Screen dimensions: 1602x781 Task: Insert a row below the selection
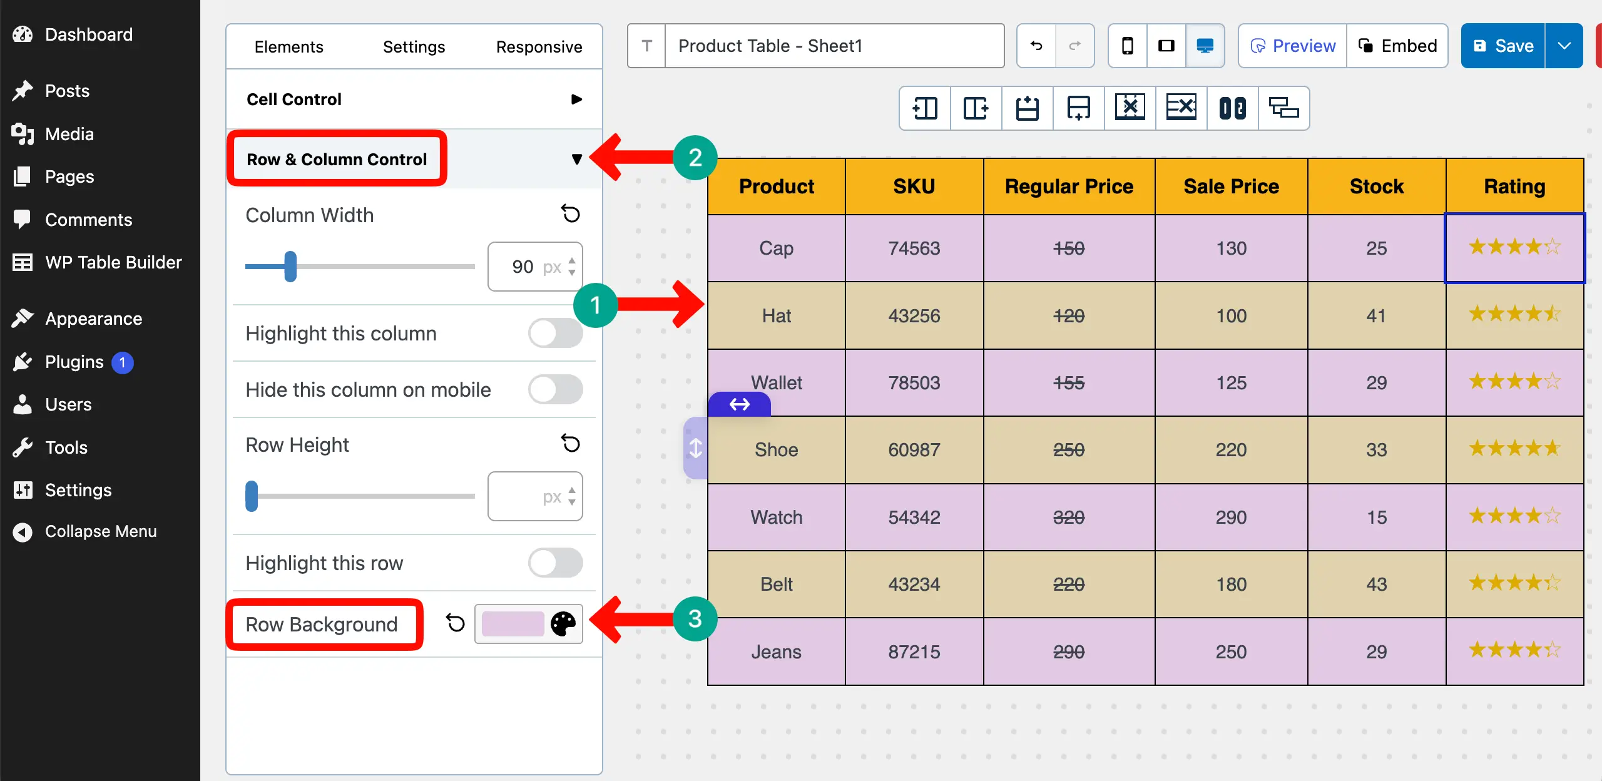tap(1078, 108)
